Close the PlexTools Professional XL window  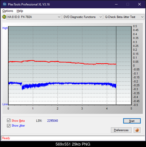[x=139, y=4]
